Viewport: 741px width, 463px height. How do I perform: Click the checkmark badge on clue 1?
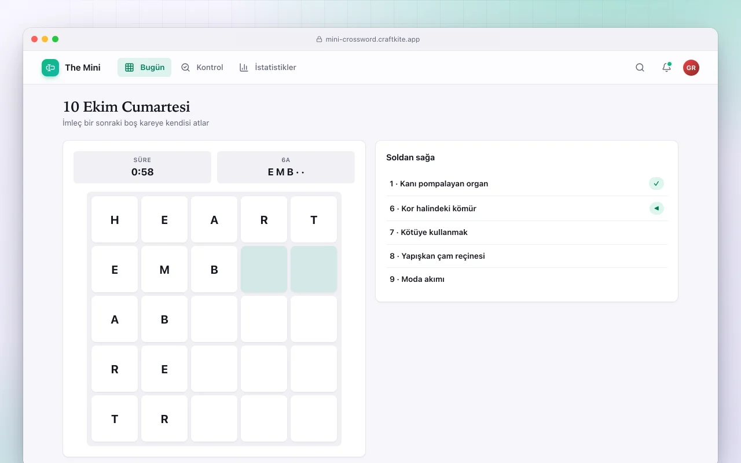(656, 183)
